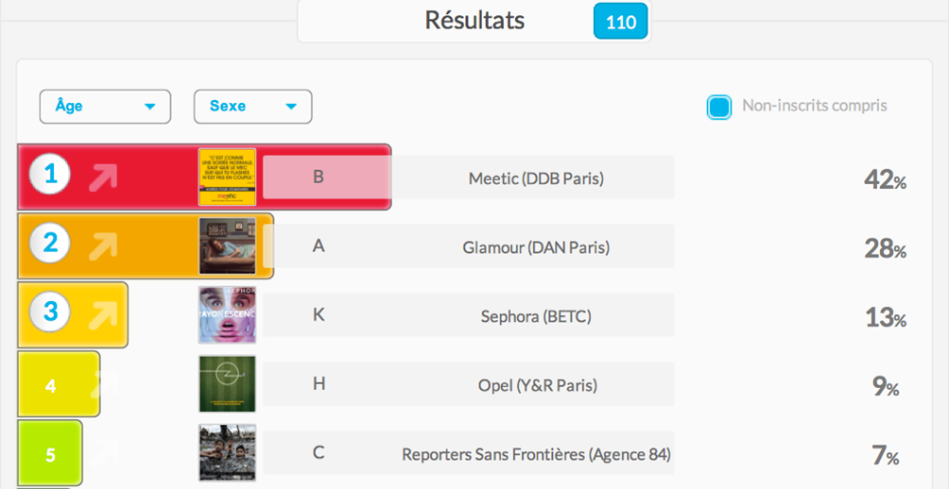Click the blue 110 count badge
This screenshot has width=949, height=489.
coord(620,23)
